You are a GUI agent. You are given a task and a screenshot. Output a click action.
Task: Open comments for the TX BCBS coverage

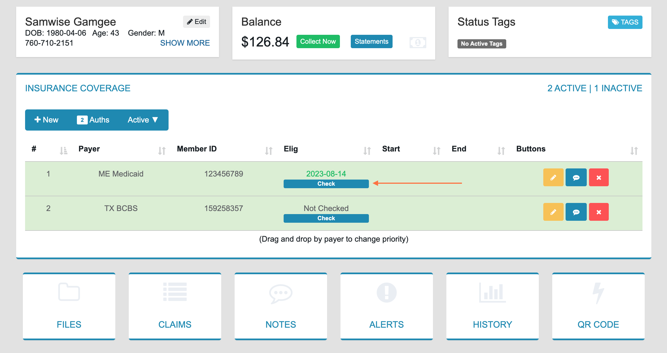tap(576, 212)
